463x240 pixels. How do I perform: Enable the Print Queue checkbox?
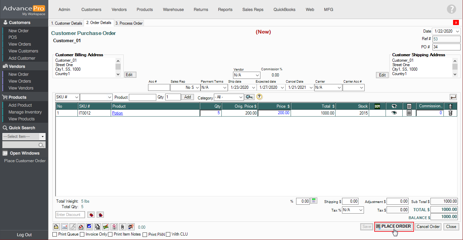pos(55,235)
